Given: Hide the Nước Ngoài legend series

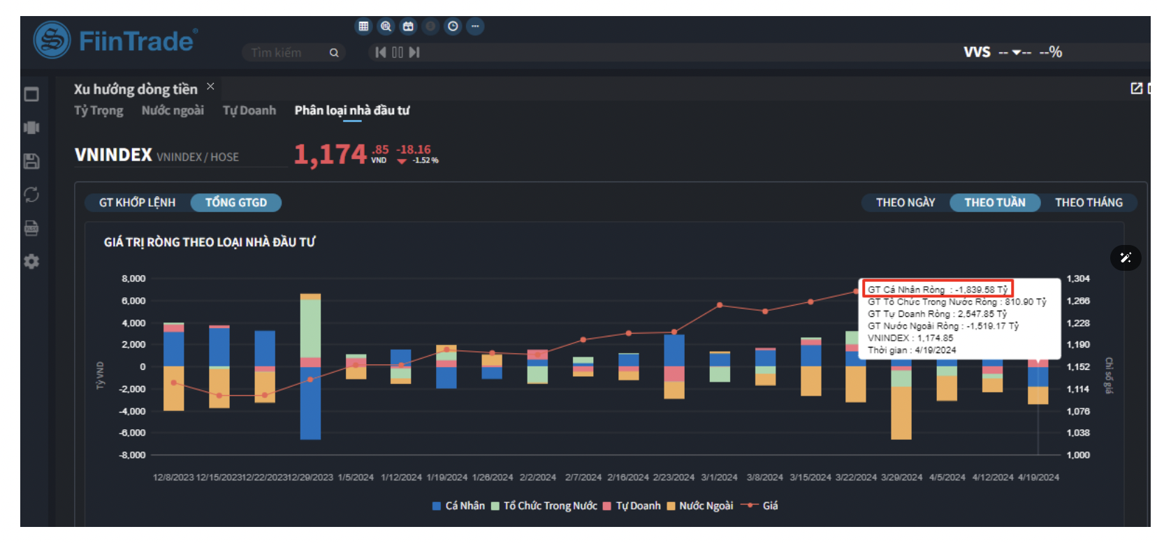Looking at the screenshot, I should (x=699, y=506).
